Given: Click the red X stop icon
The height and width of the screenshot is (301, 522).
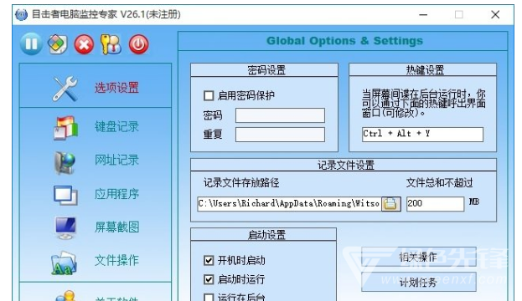Looking at the screenshot, I should coord(84,44).
